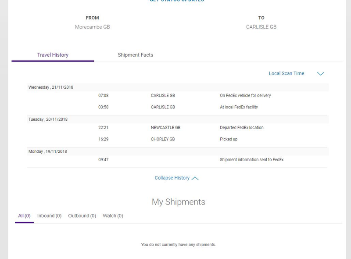Show Inbound (0) shipments
Viewport: 351px width, 259px height.
pyautogui.click(x=49, y=216)
